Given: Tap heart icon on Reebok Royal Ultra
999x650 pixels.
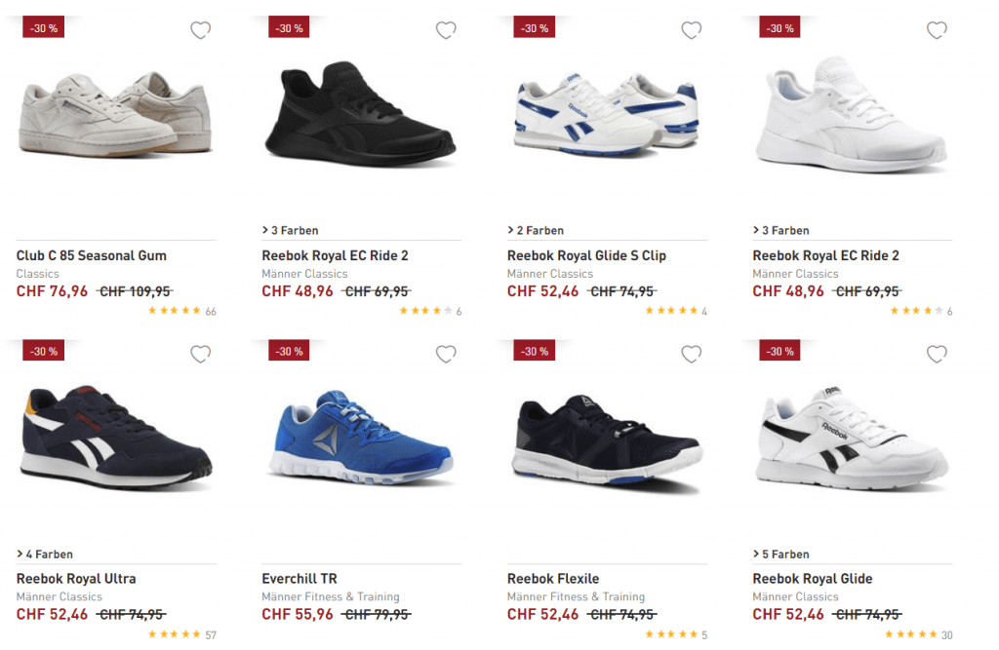Looking at the screenshot, I should point(200,355).
